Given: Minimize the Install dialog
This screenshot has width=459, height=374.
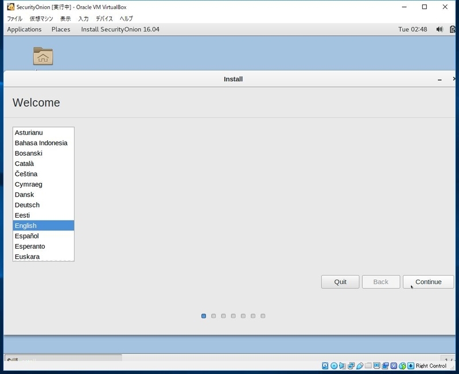Looking at the screenshot, I should coord(439,79).
